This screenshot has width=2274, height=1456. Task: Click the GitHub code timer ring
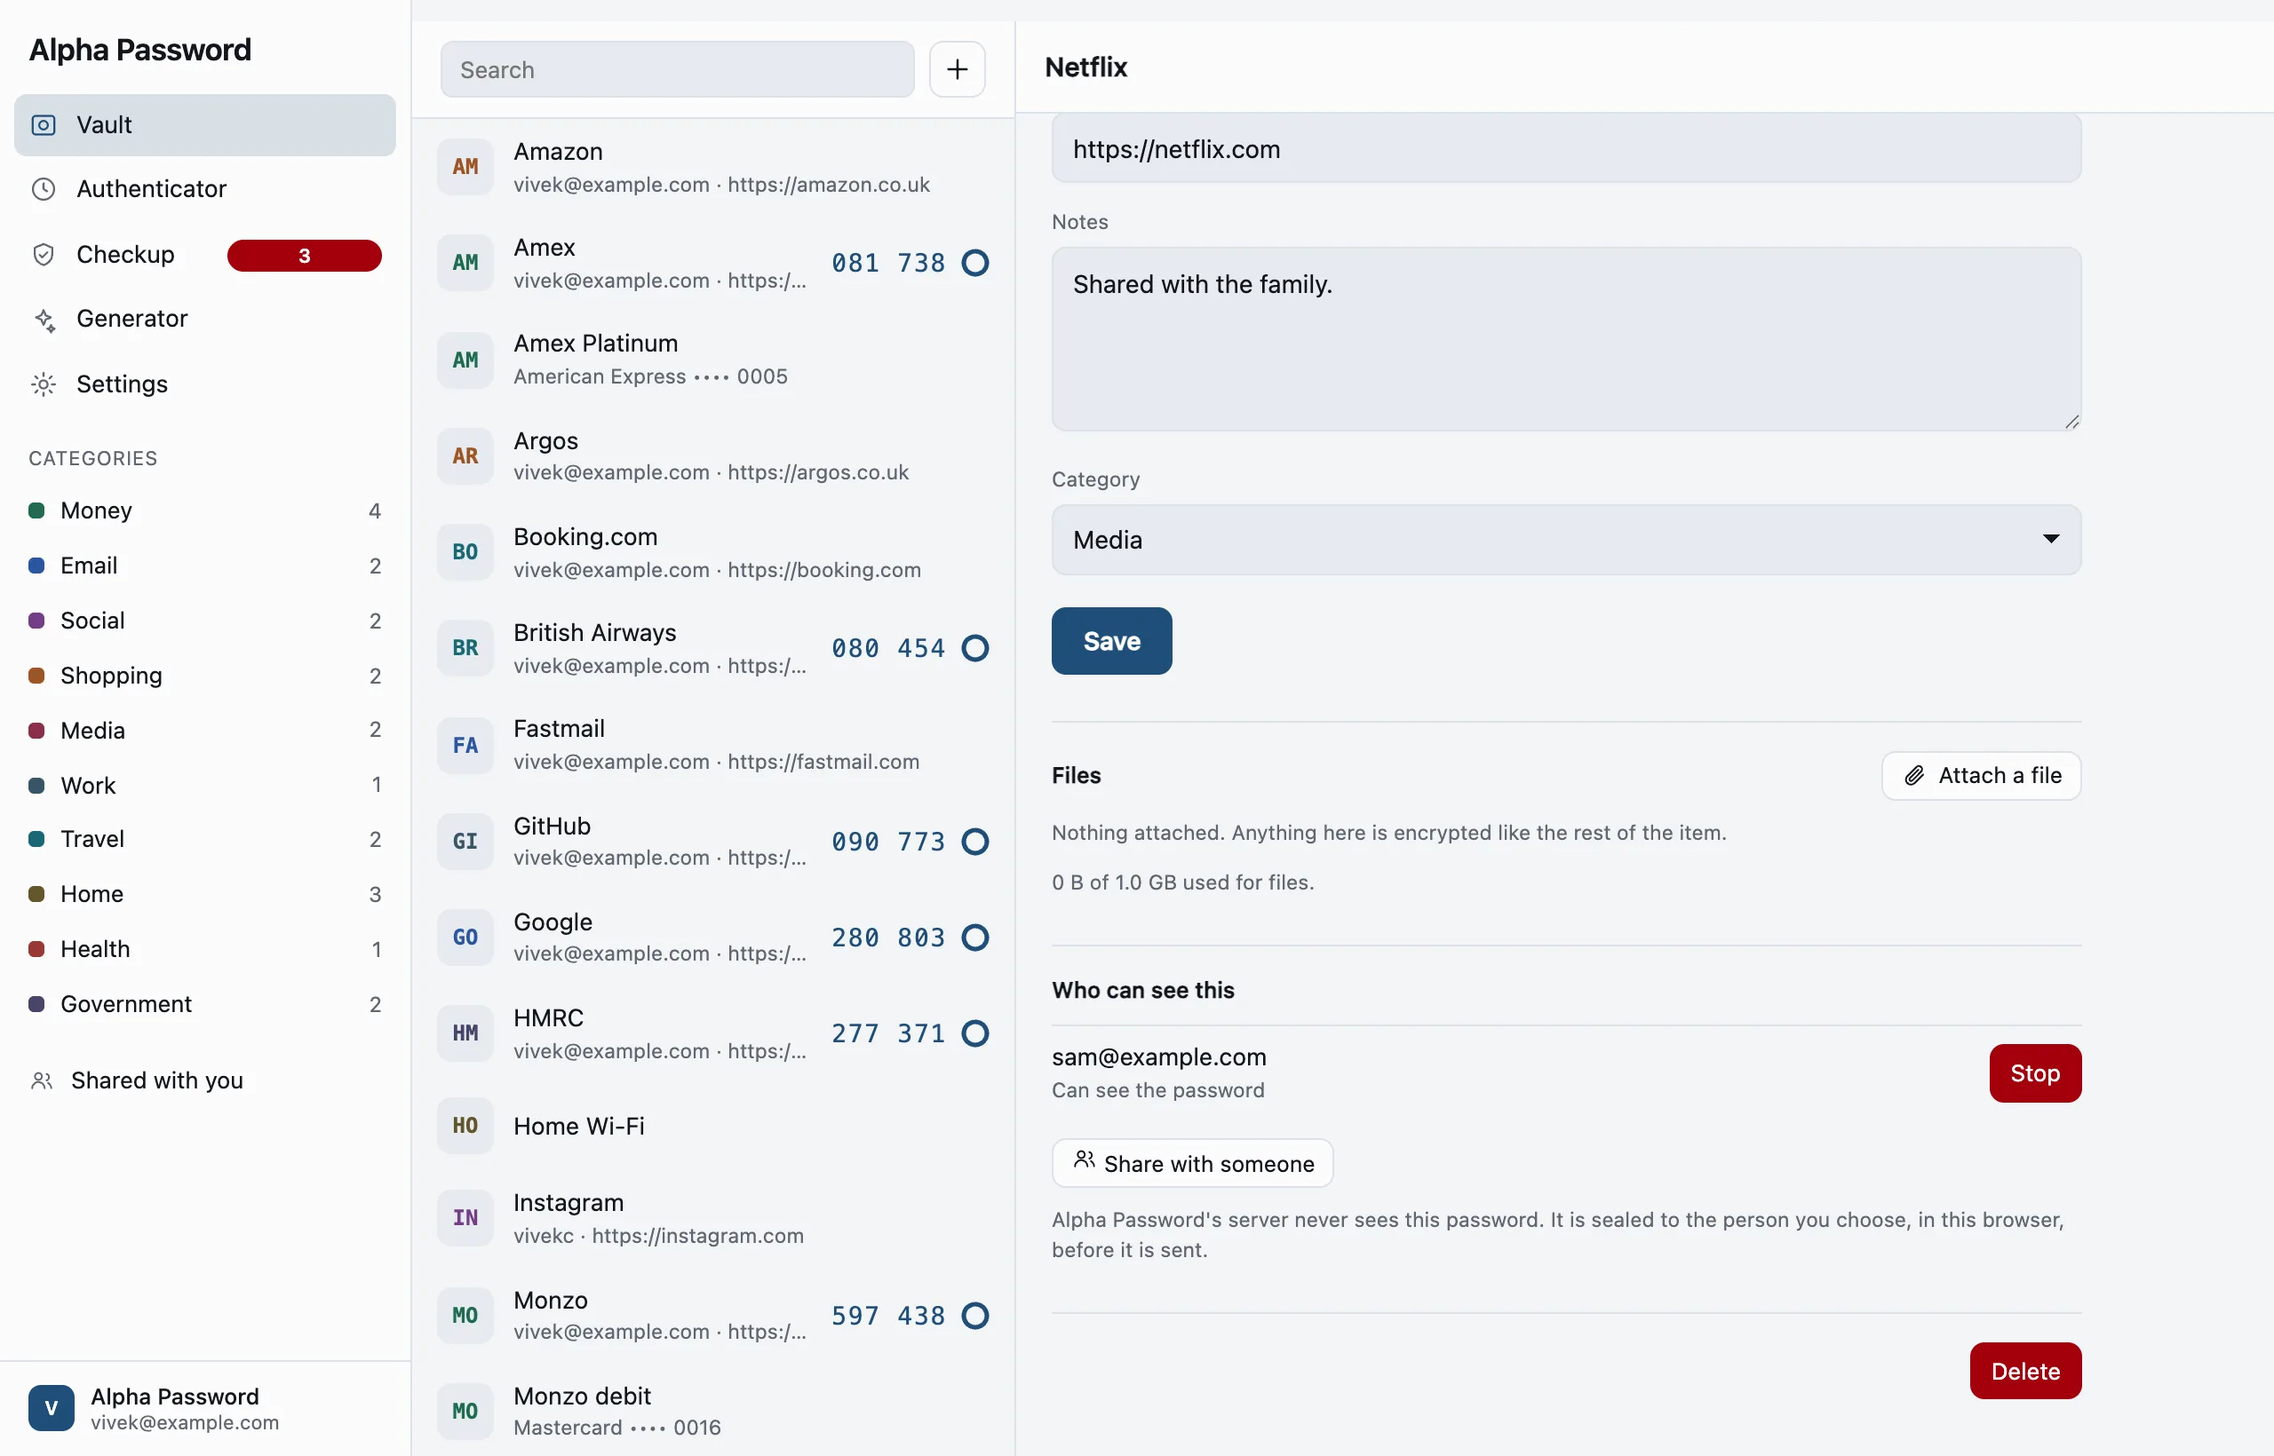tap(975, 842)
